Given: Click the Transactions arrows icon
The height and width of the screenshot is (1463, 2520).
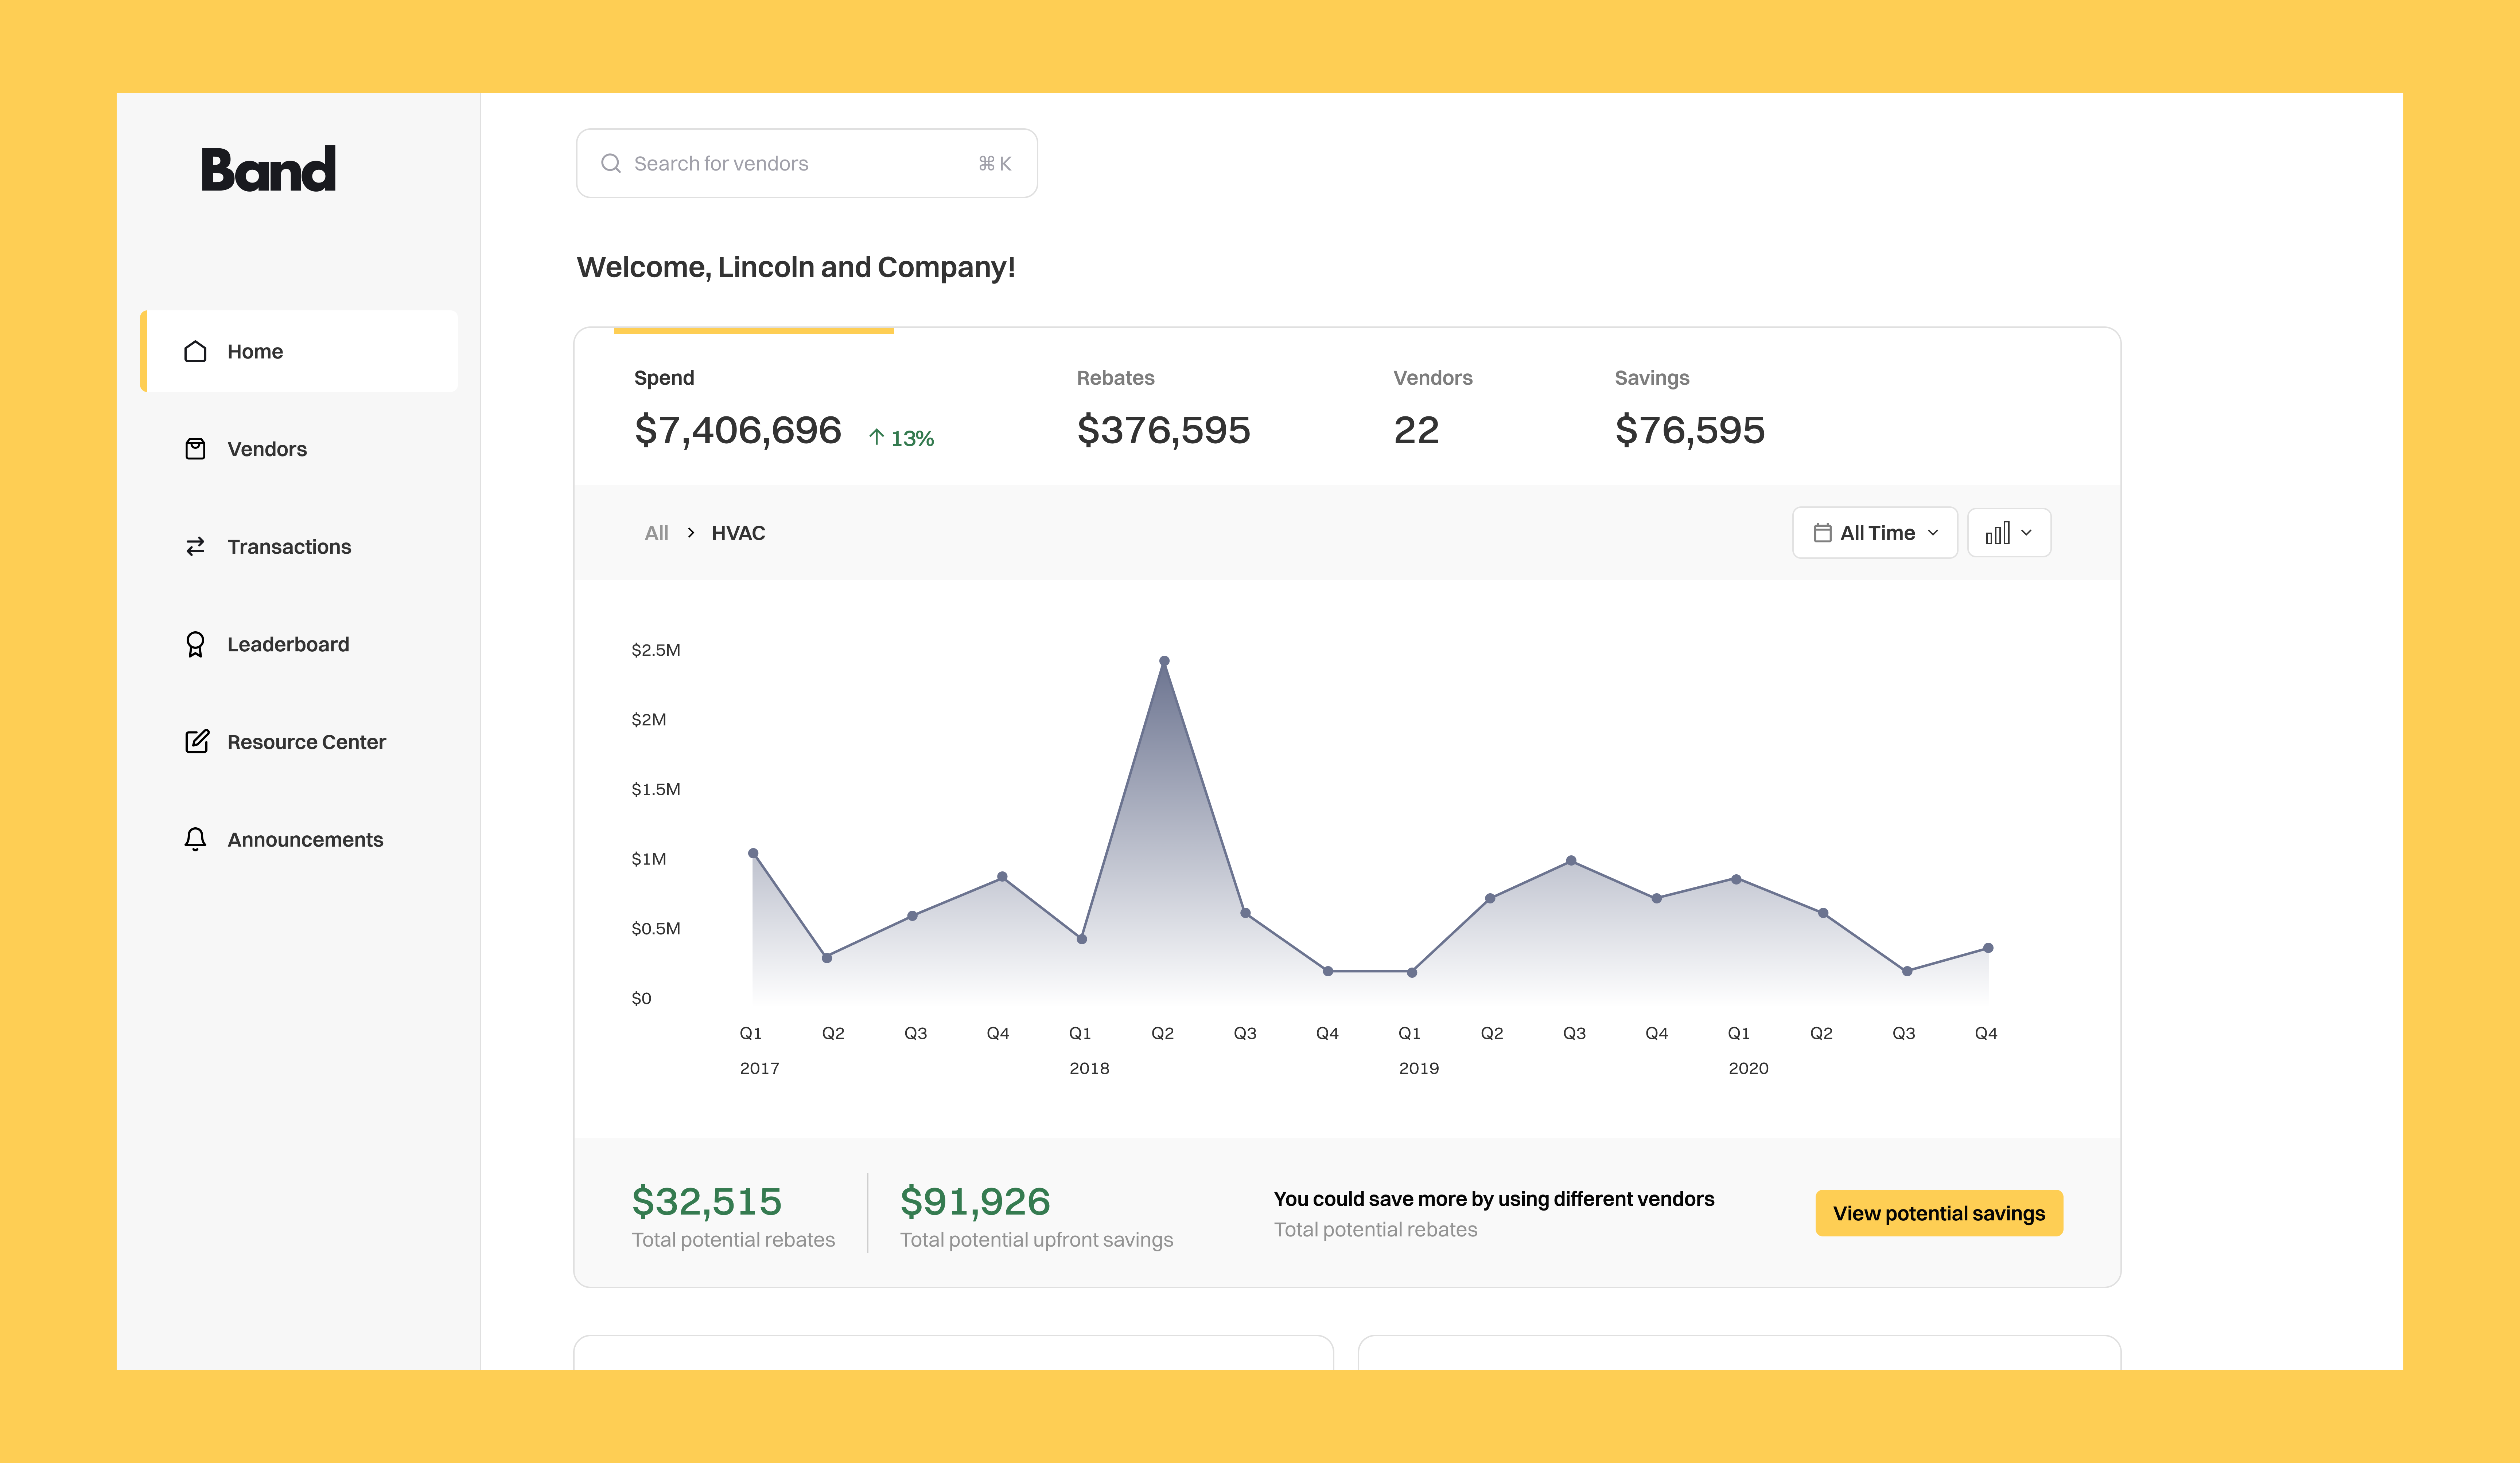Looking at the screenshot, I should 195,547.
